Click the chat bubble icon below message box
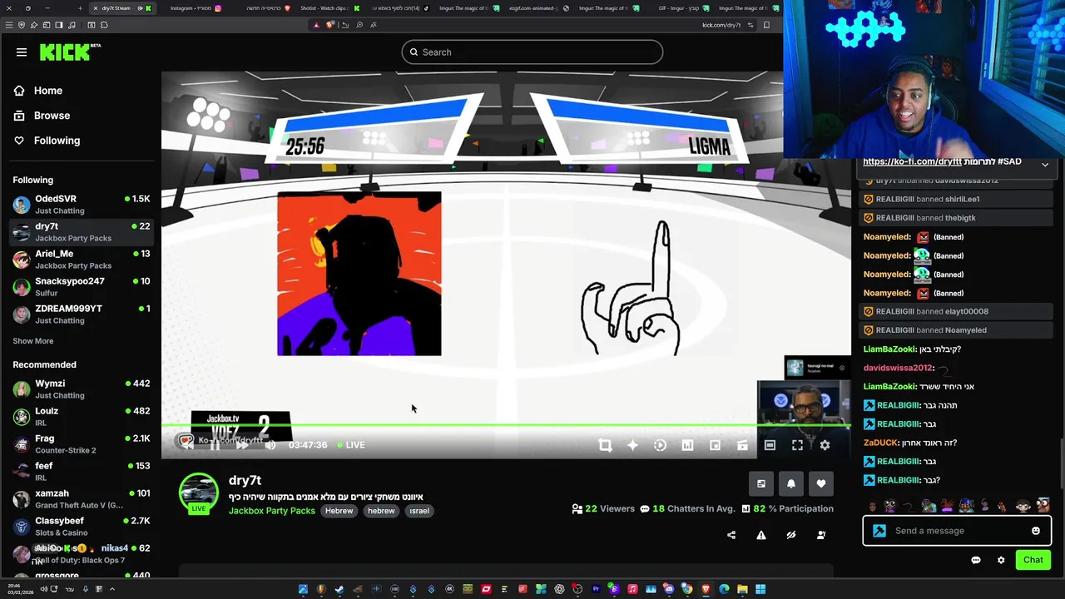The image size is (1065, 599). point(976,560)
